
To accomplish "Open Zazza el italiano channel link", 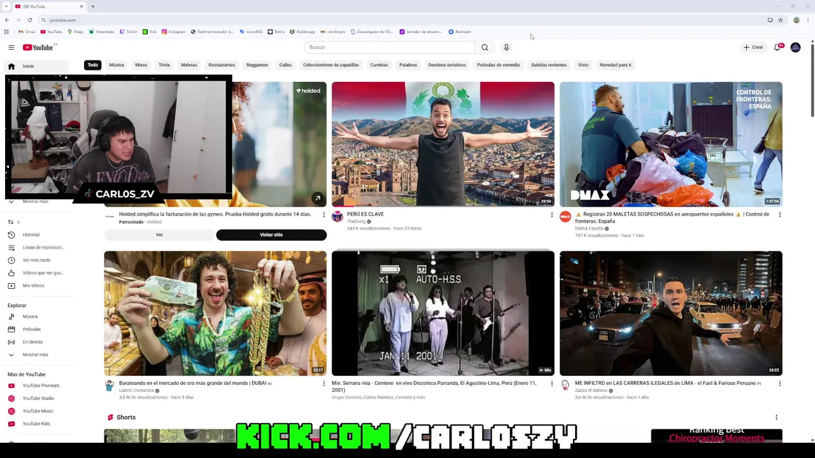I will point(591,391).
